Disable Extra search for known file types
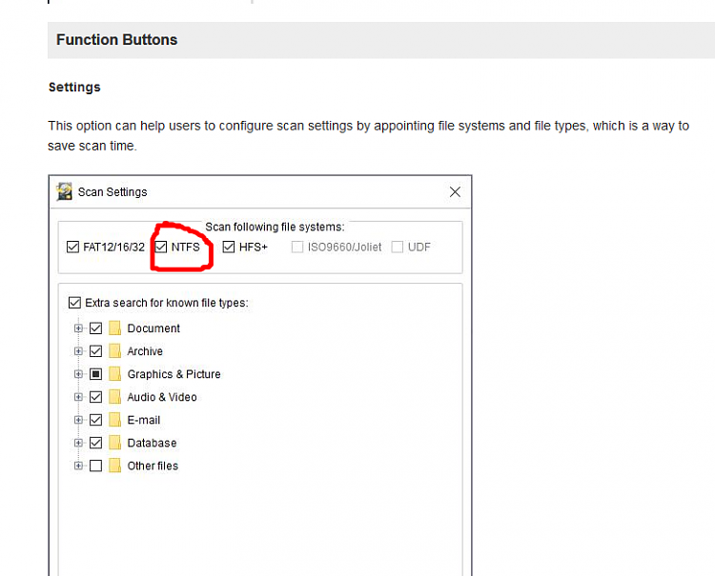Viewport: 715px width, 576px height. point(74,303)
